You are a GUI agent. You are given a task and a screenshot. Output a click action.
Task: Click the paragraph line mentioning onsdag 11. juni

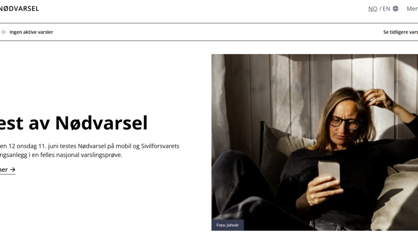pyautogui.click(x=90, y=146)
